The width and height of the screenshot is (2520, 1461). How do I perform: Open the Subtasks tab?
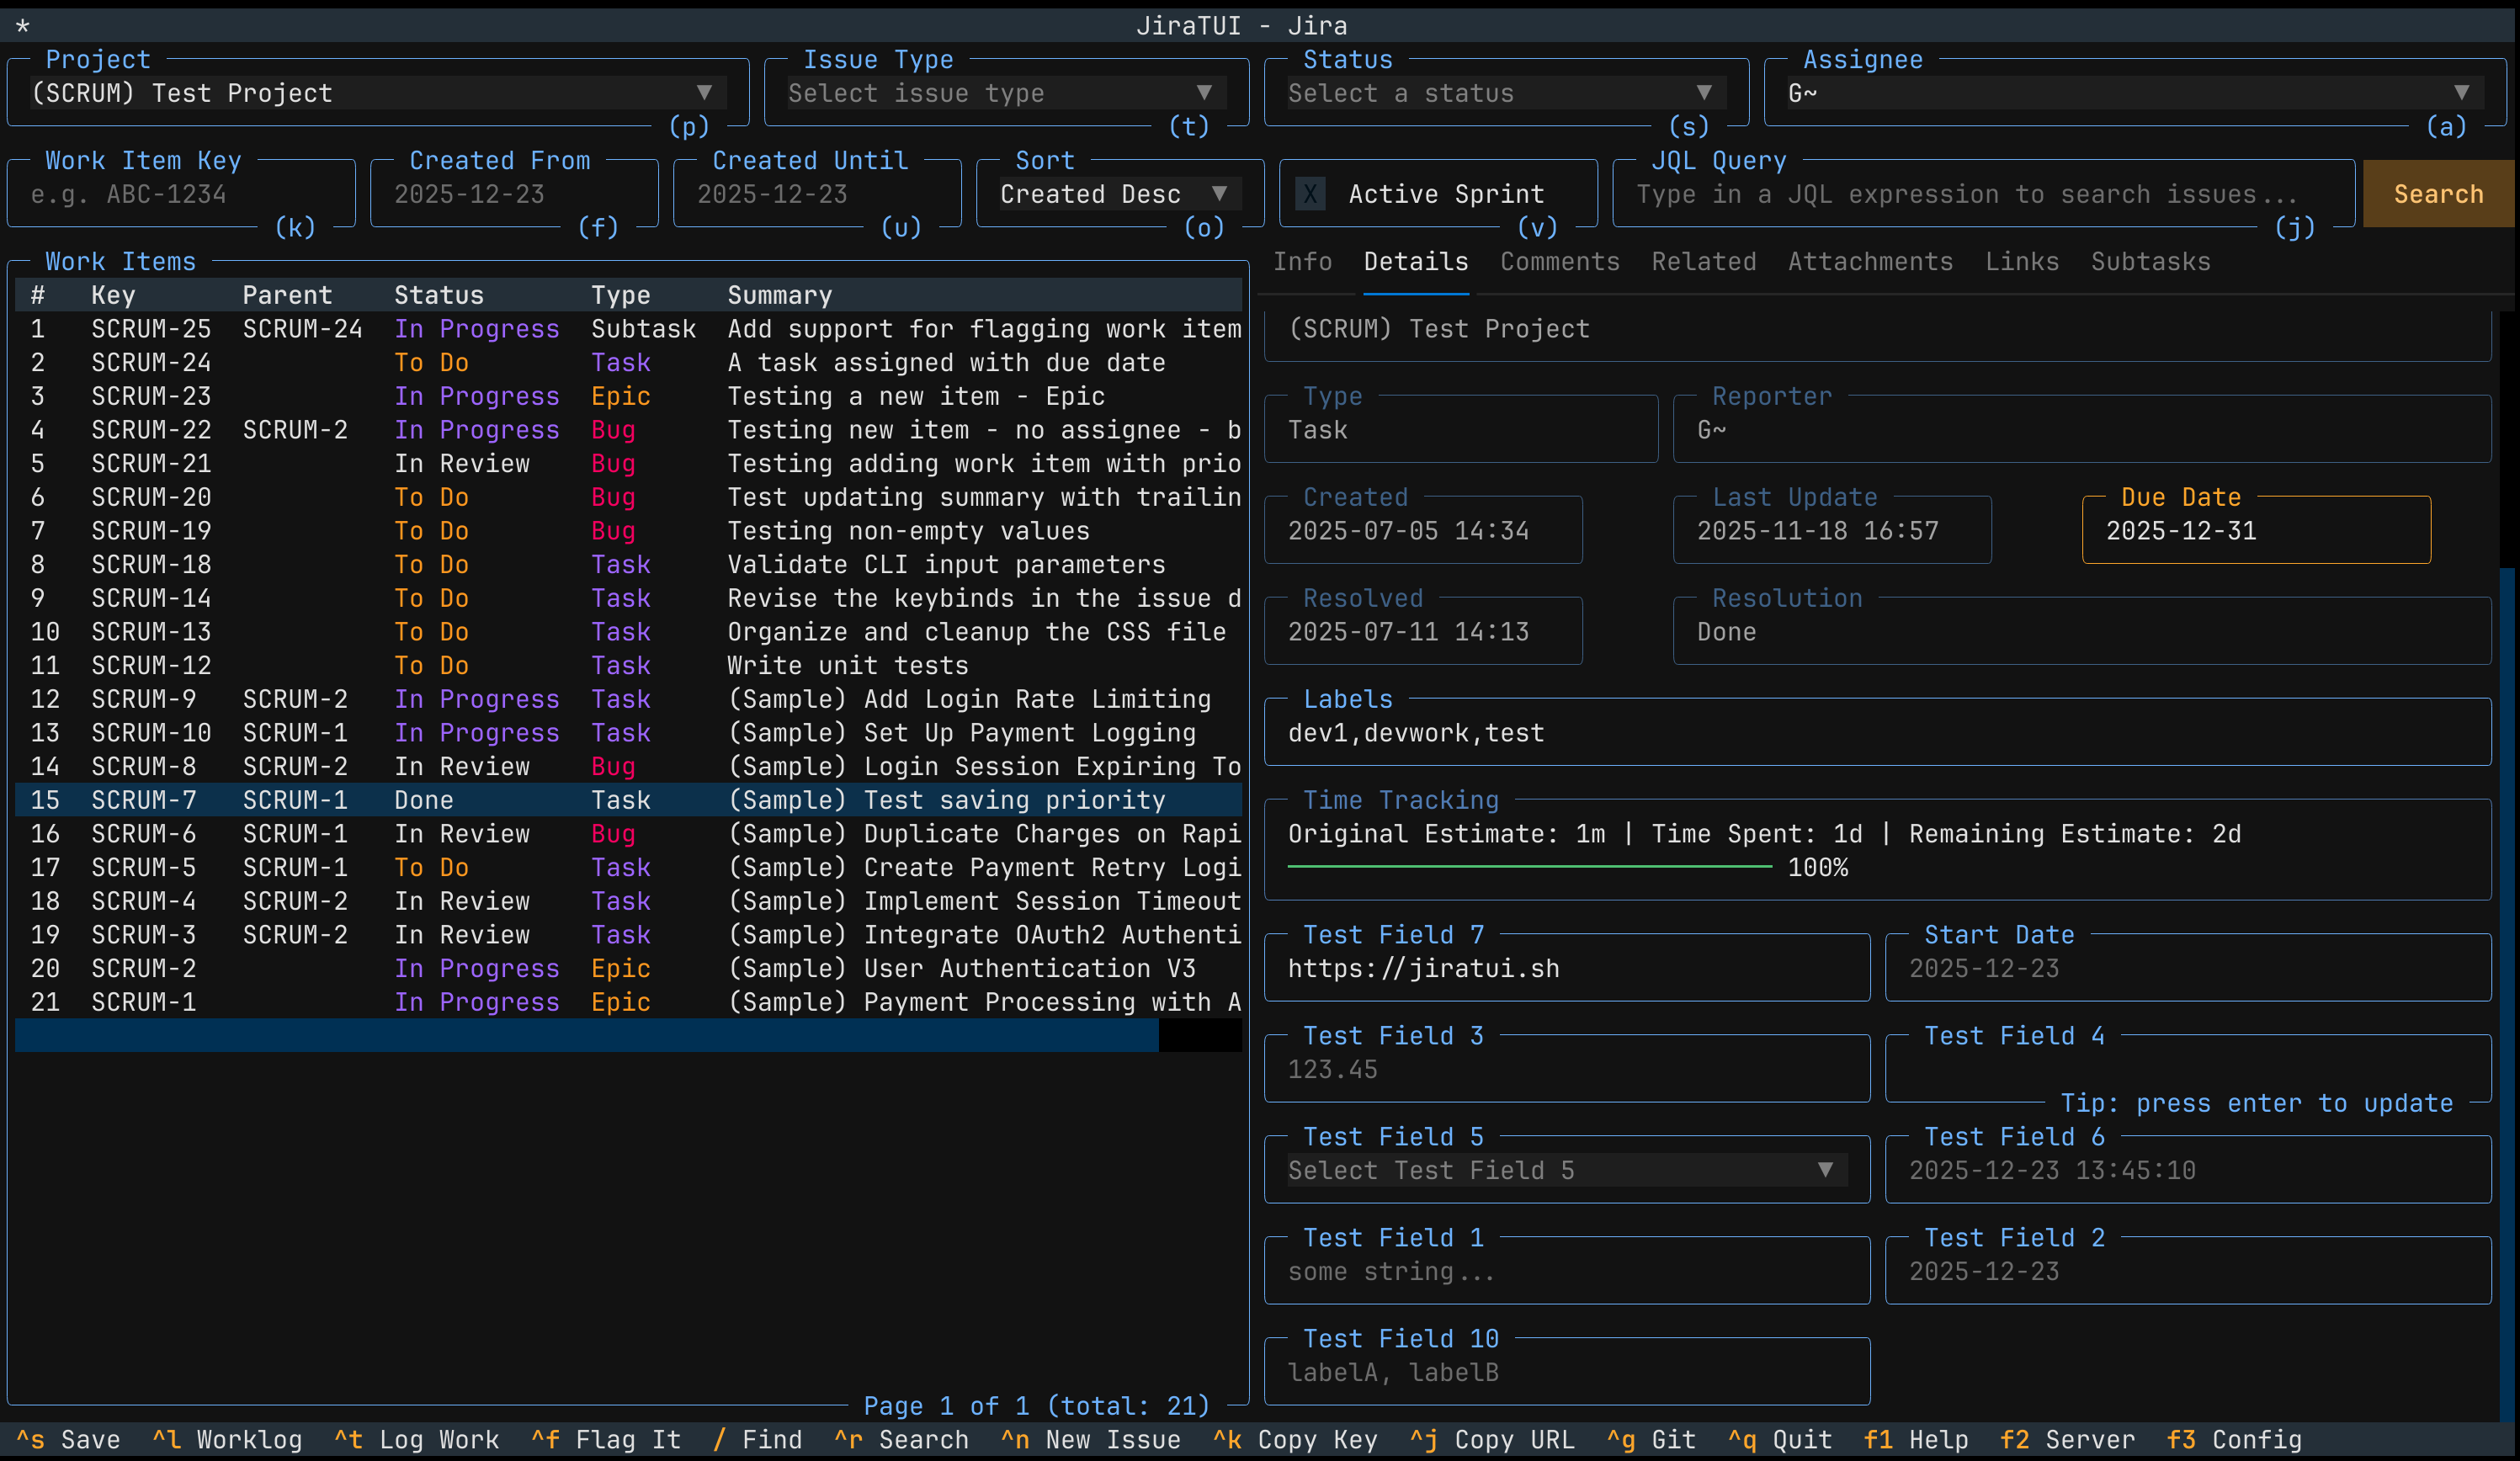pyautogui.click(x=2151, y=262)
